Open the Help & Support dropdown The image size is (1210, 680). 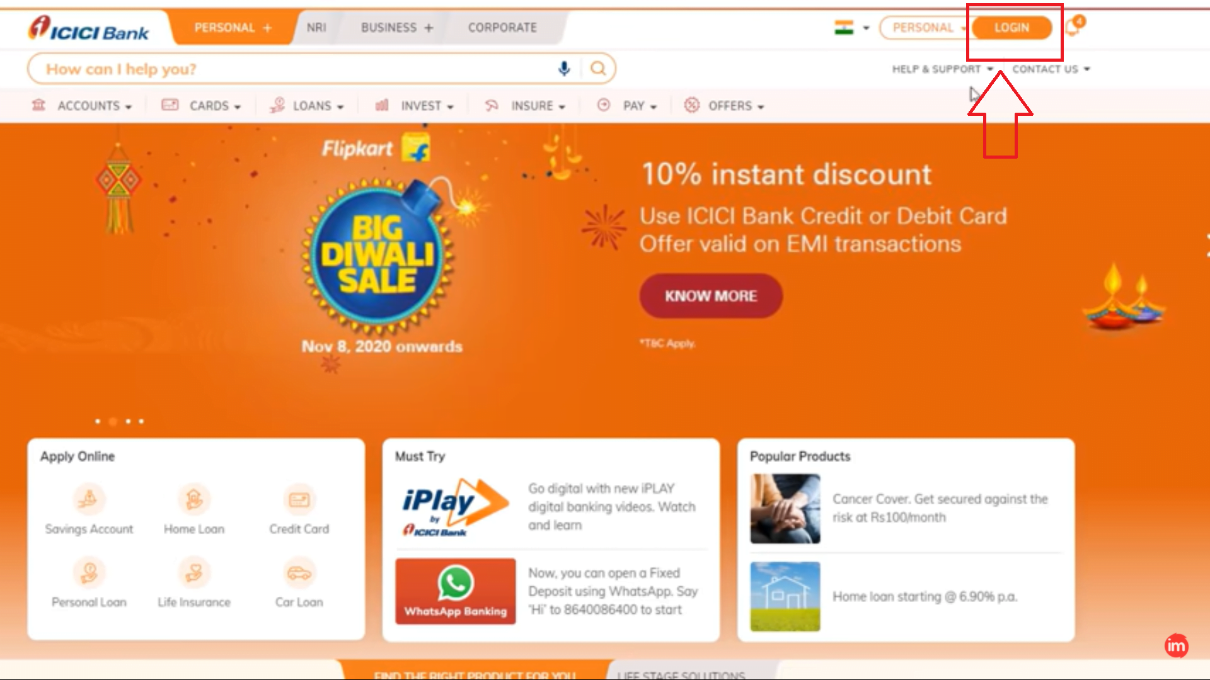[943, 69]
